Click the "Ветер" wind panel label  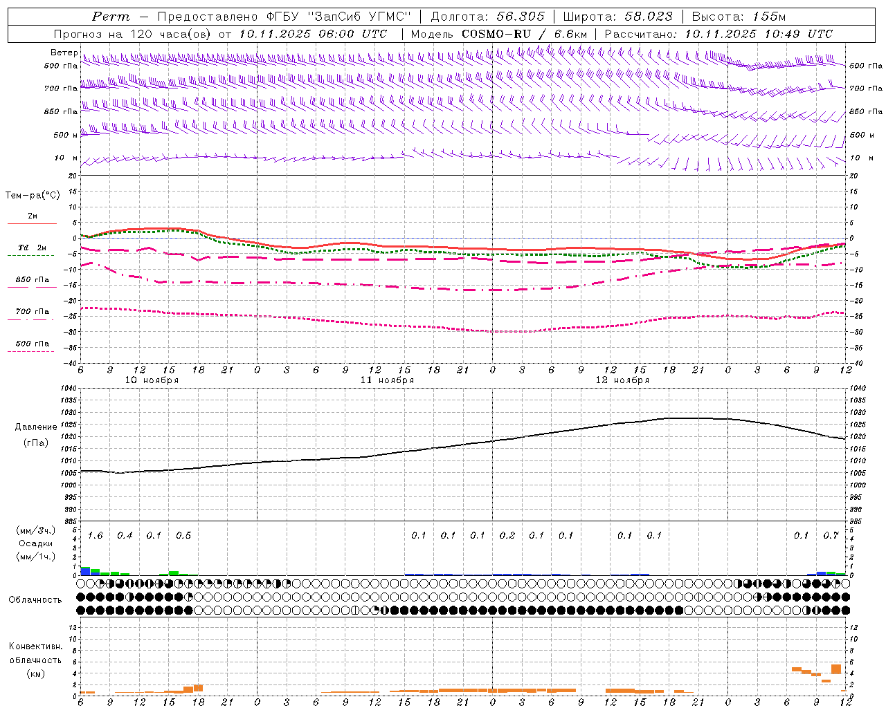(64, 53)
